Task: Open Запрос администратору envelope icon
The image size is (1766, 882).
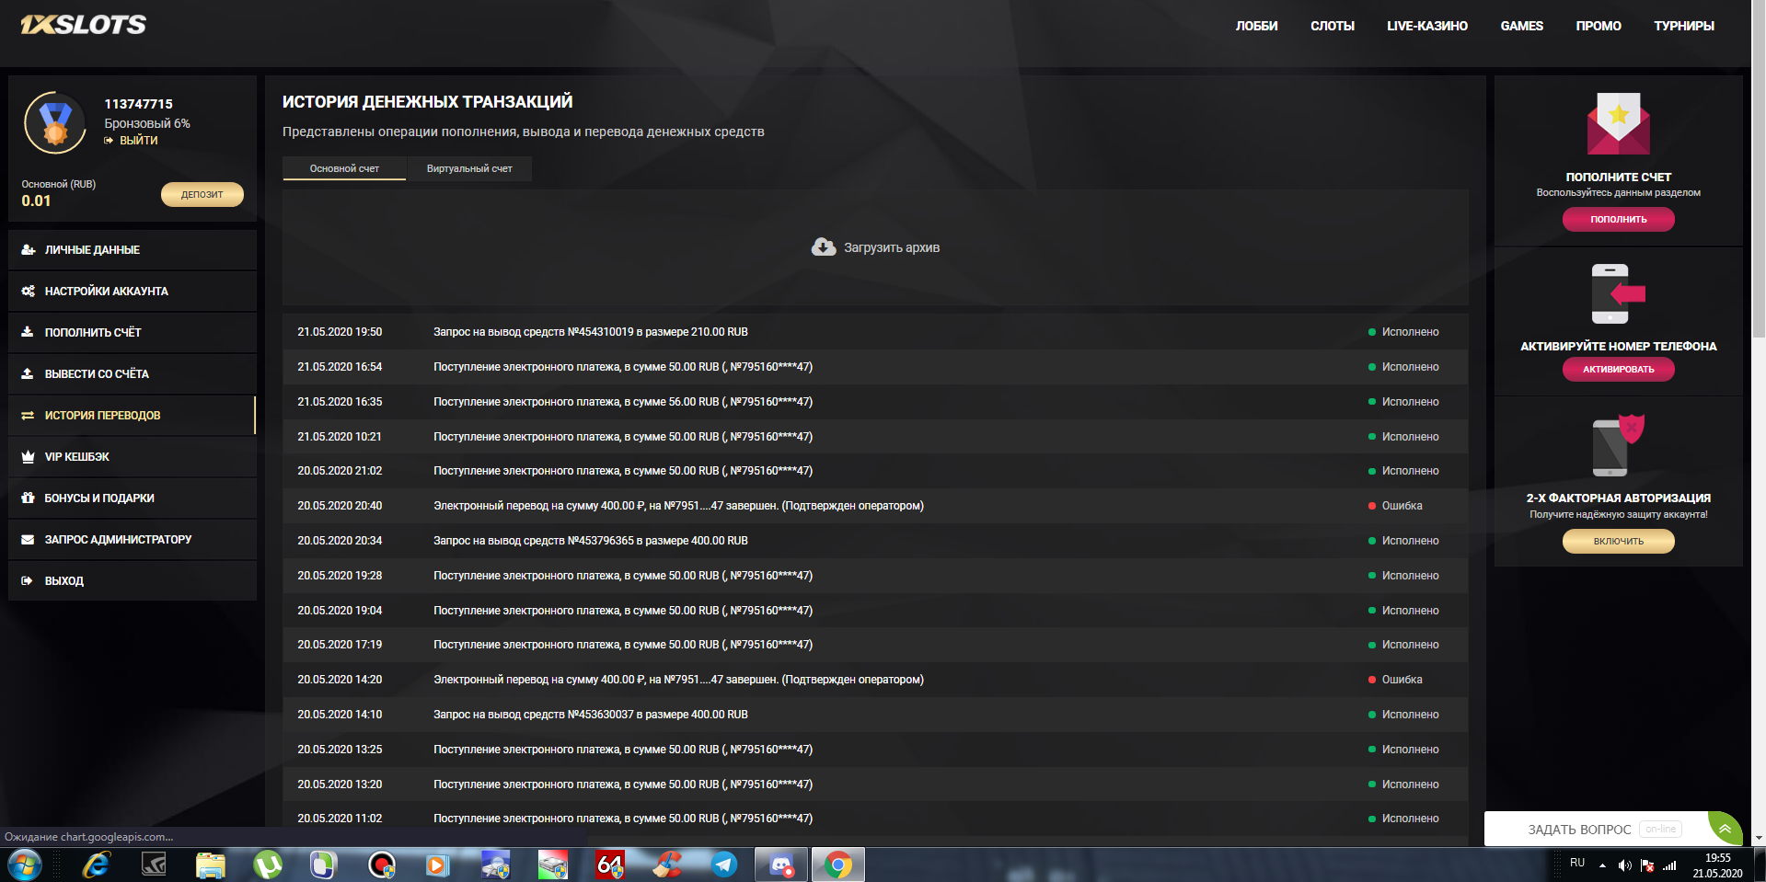Action: 28,539
